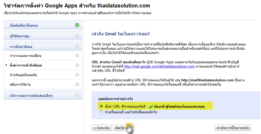Open เริ่มต้นทีละขั้นตอน wizard section
261x134 pixels.
43,25
